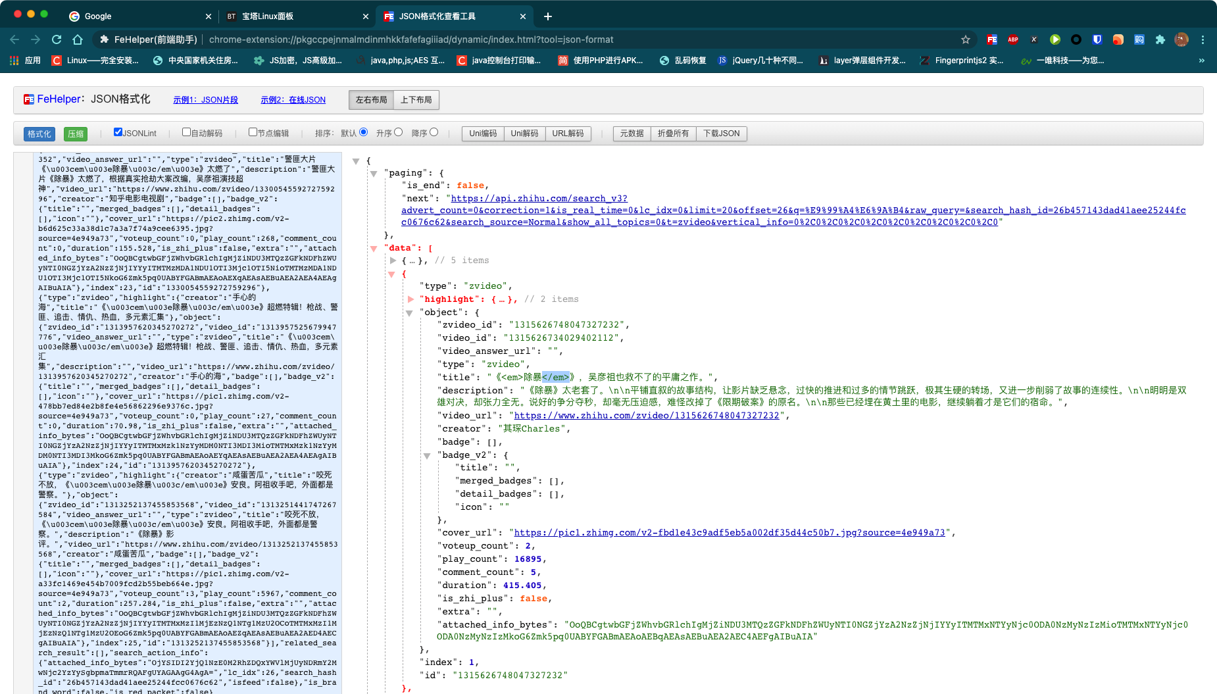This screenshot has width=1217, height=694.
Task: Open the Adblock Plus extension icon
Action: [1013, 39]
